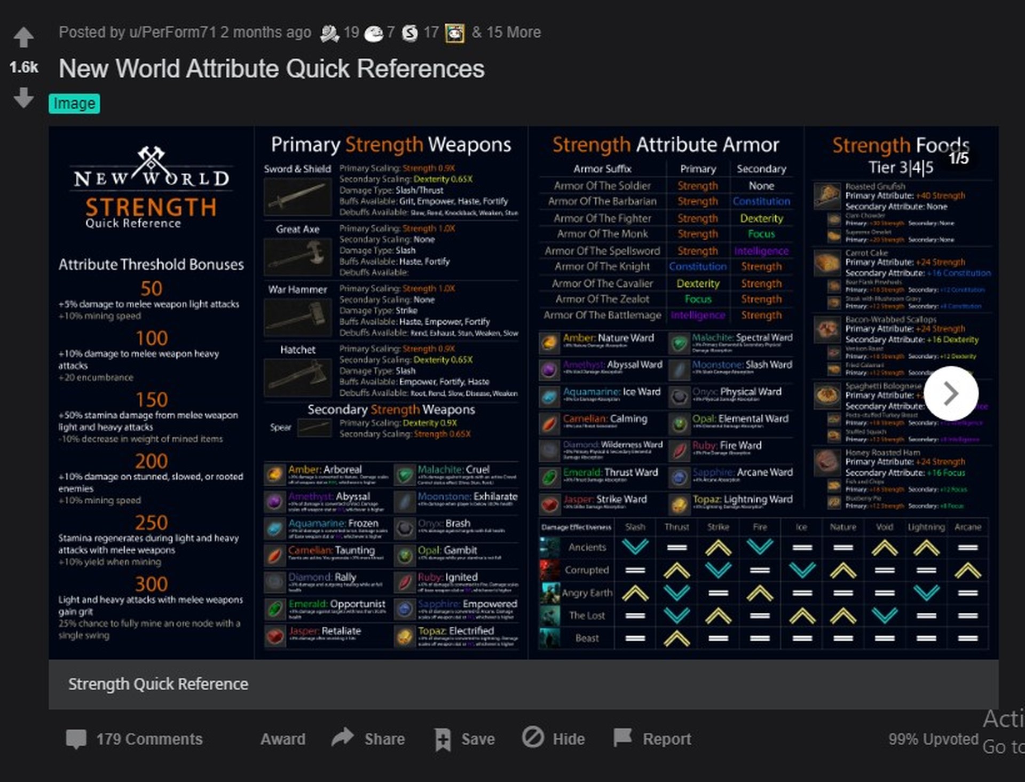1025x782 pixels.
Task: Downvote the New World post
Action: [x=23, y=98]
